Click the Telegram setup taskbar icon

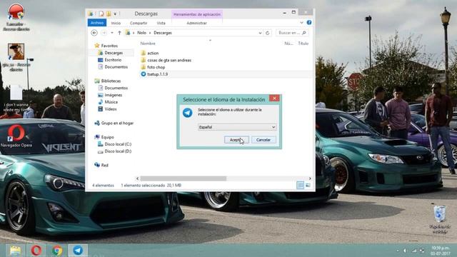[x=78, y=251]
